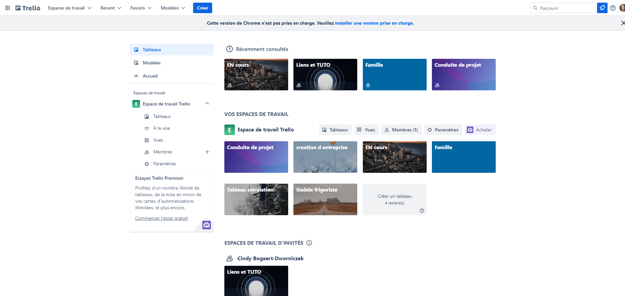Image resolution: width=625 pixels, height=296 pixels.
Task: Add a member with the plus icon
Action: coord(207,152)
